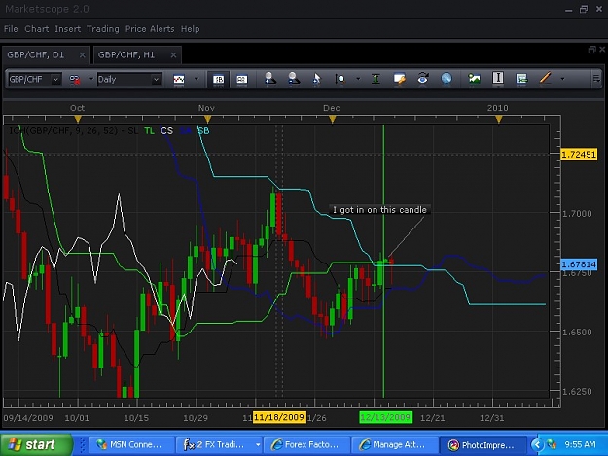608x456 pixels.
Task: Open the Price Alerts menu
Action: [150, 29]
